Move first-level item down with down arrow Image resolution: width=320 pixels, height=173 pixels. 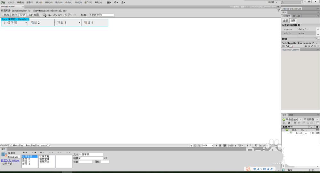35,153
